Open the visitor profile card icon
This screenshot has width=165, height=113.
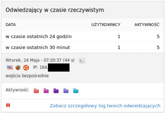(x=82, y=61)
